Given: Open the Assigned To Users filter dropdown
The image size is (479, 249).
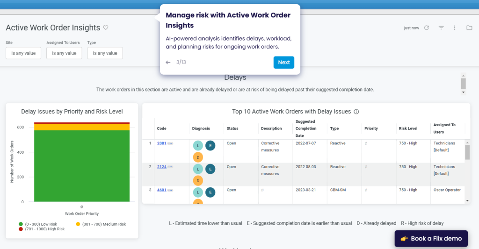Looking at the screenshot, I should point(64,53).
